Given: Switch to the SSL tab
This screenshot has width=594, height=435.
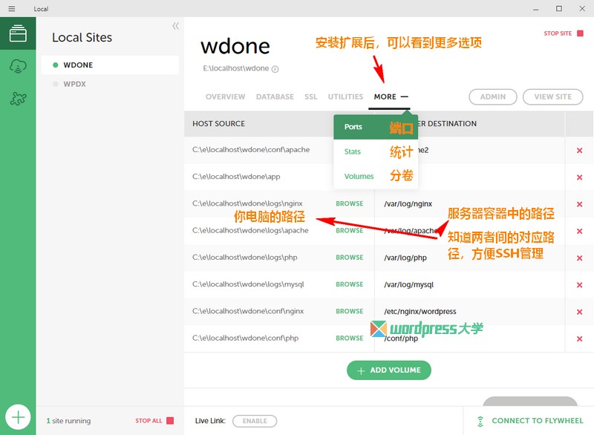Looking at the screenshot, I should [x=310, y=97].
